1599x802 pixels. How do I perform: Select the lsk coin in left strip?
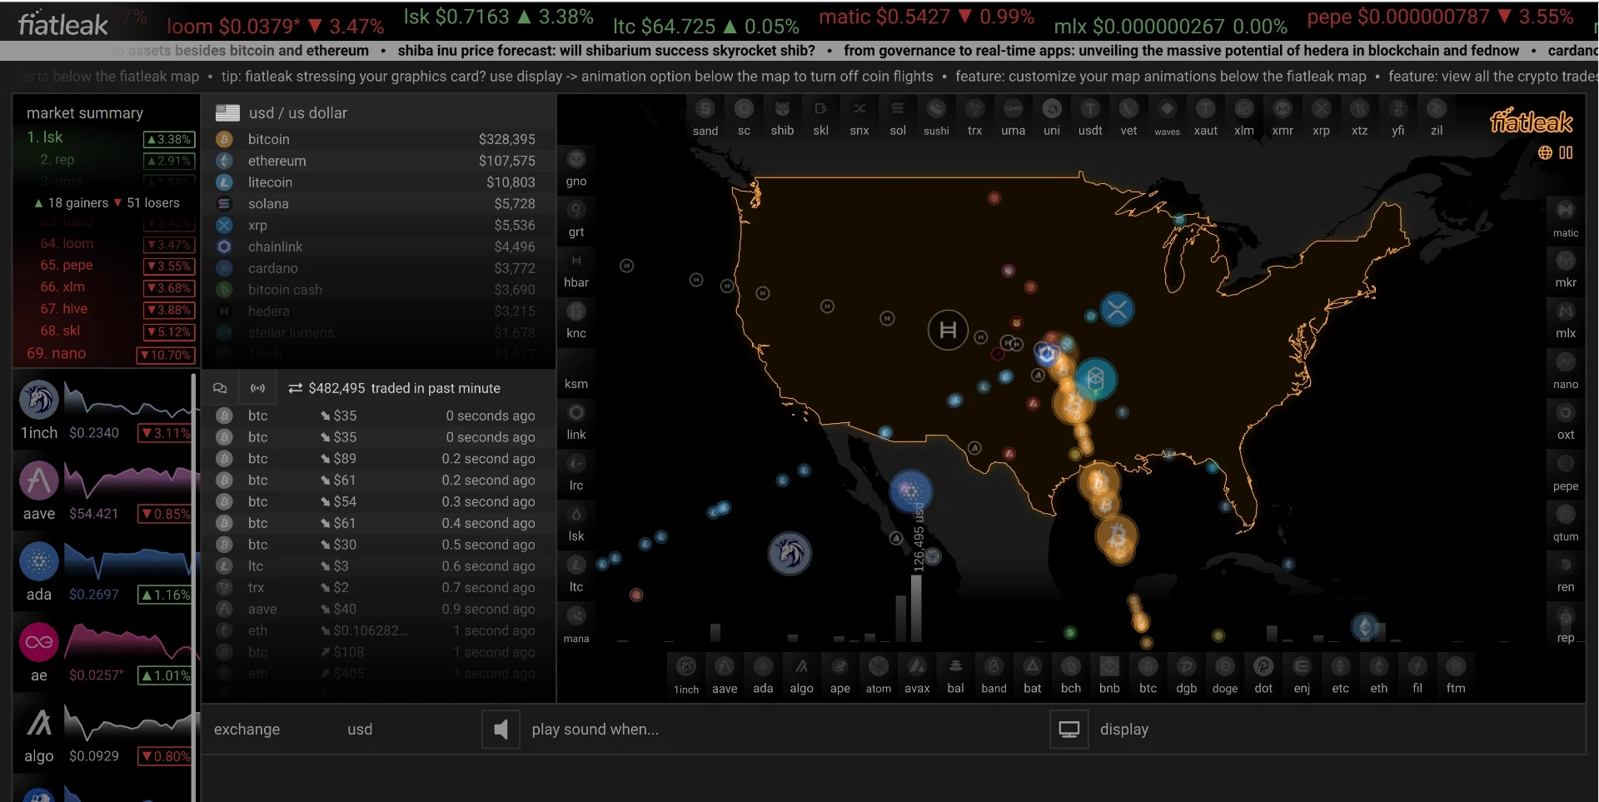pos(576,524)
